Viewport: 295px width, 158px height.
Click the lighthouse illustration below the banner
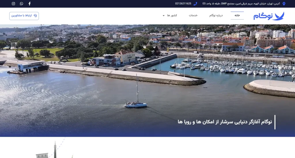pyautogui.click(x=54, y=150)
